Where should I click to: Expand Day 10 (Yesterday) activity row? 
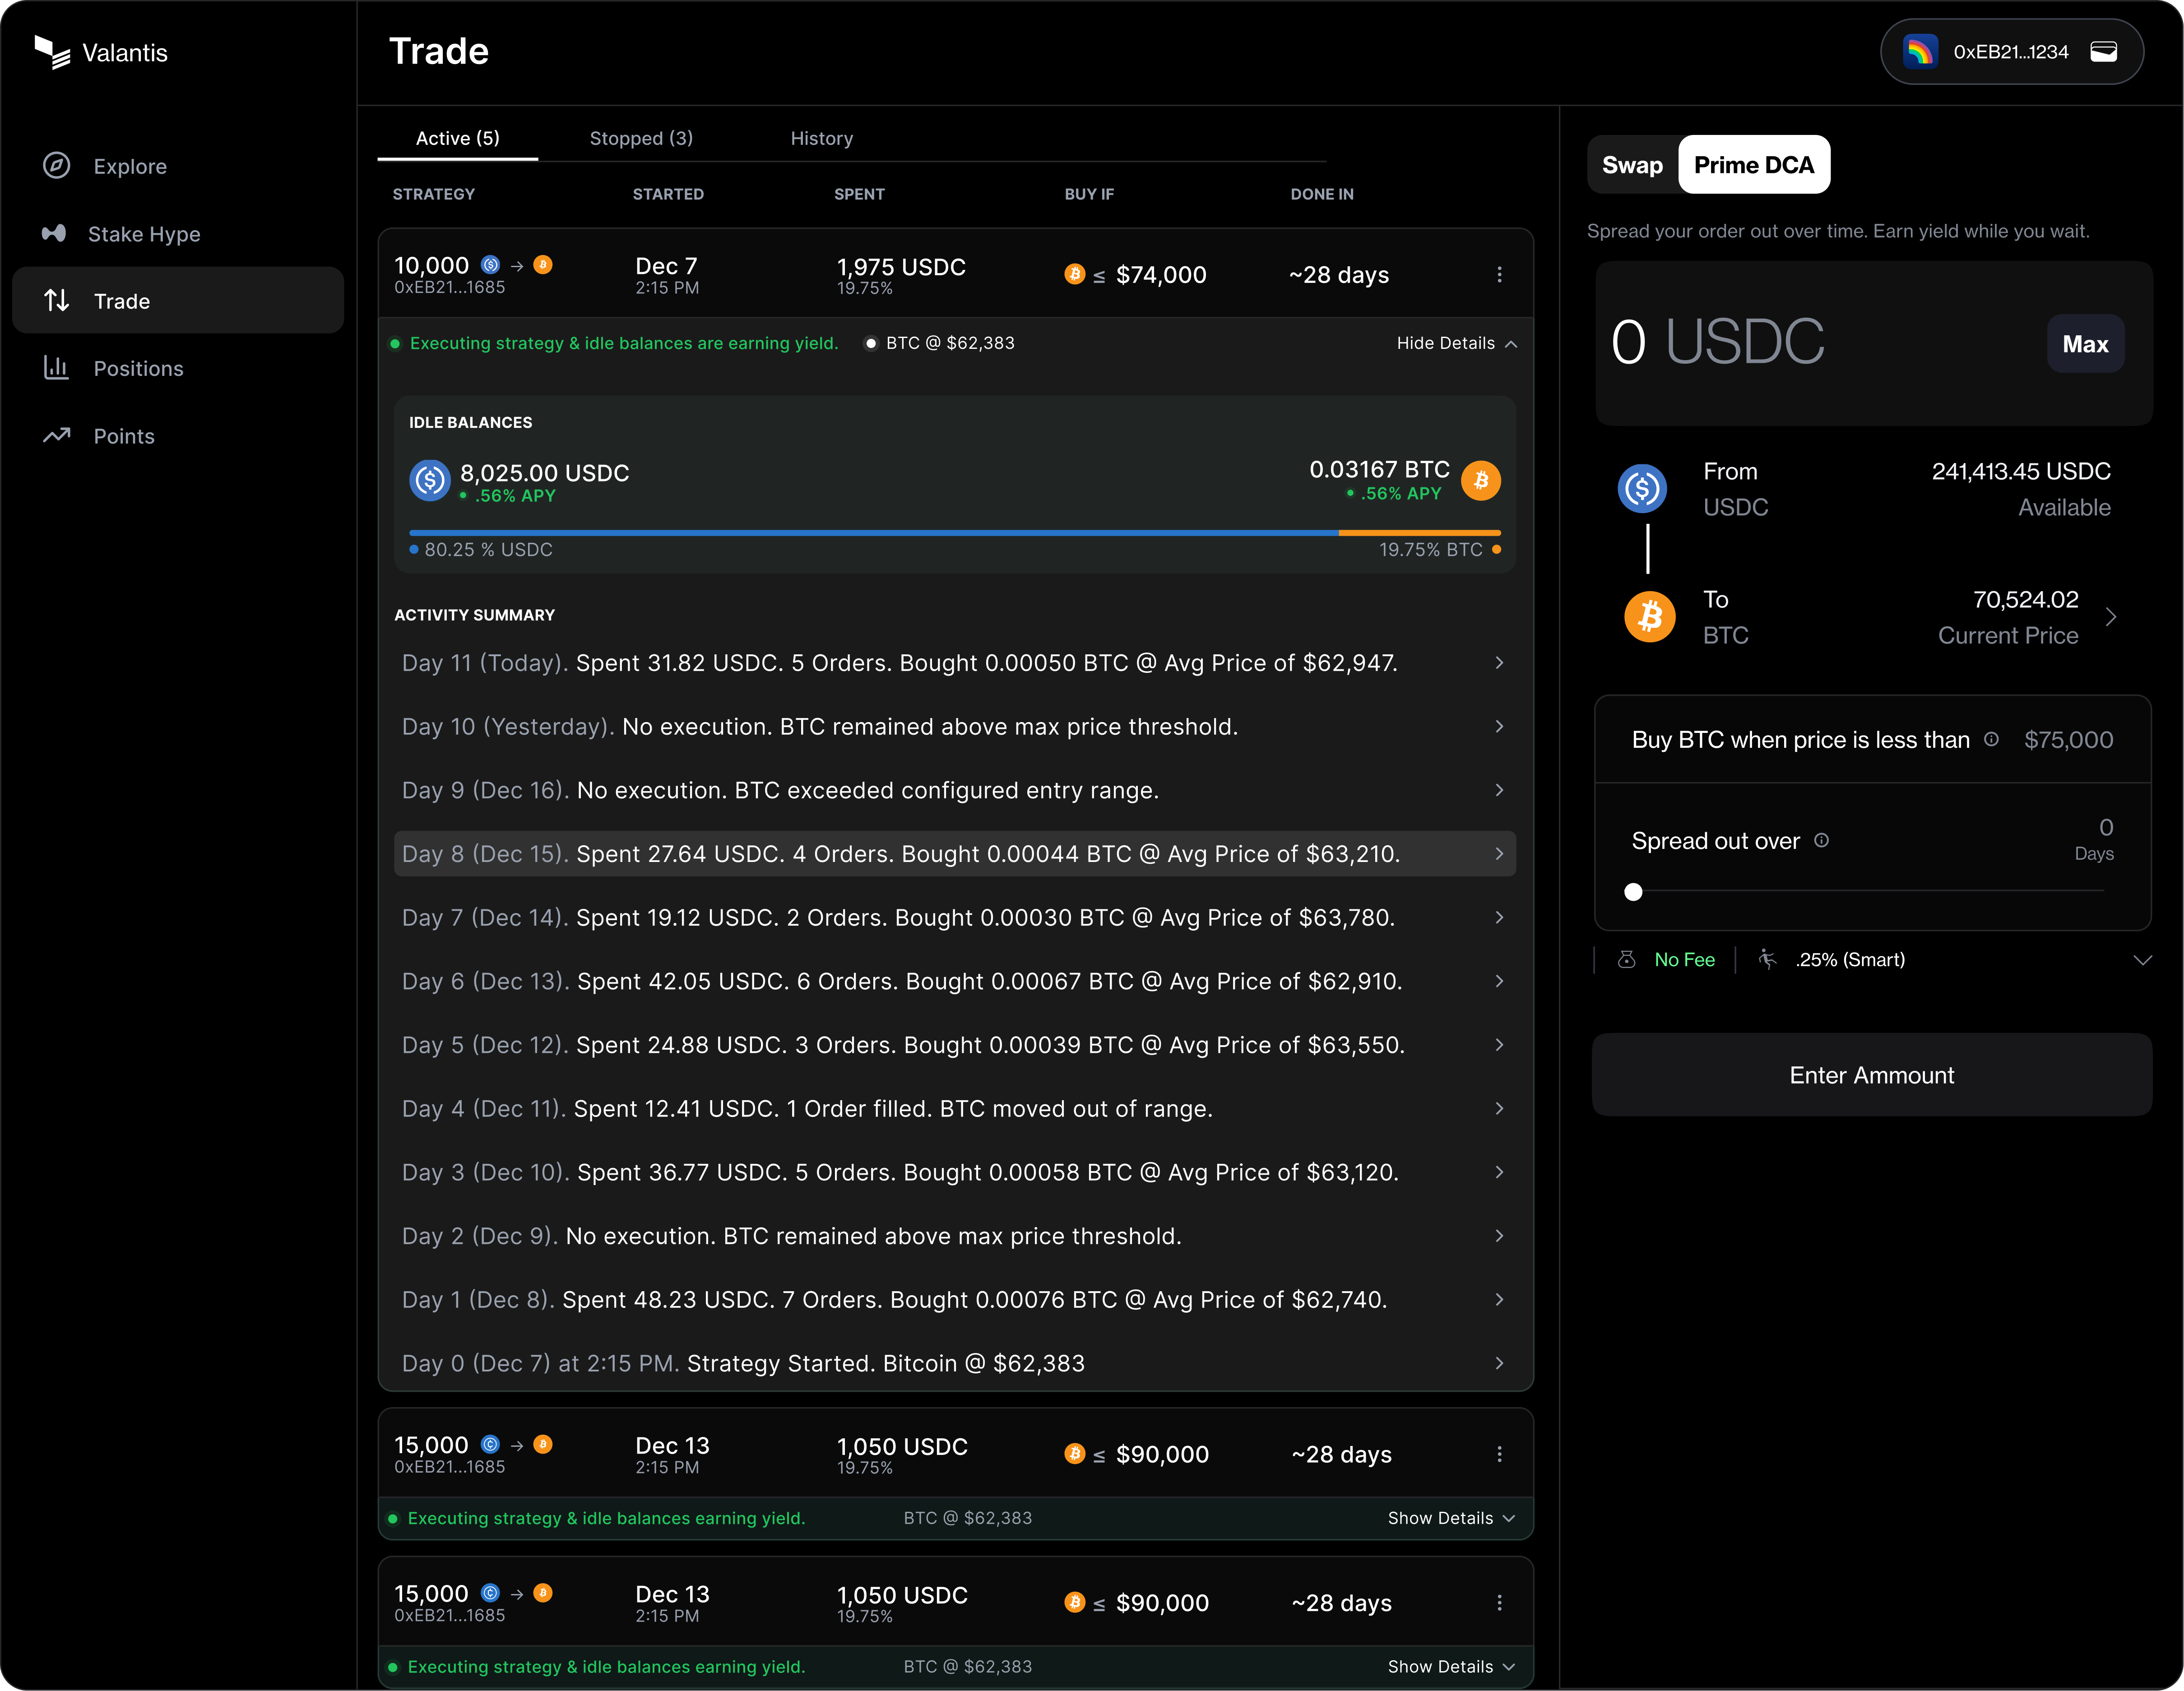955,727
